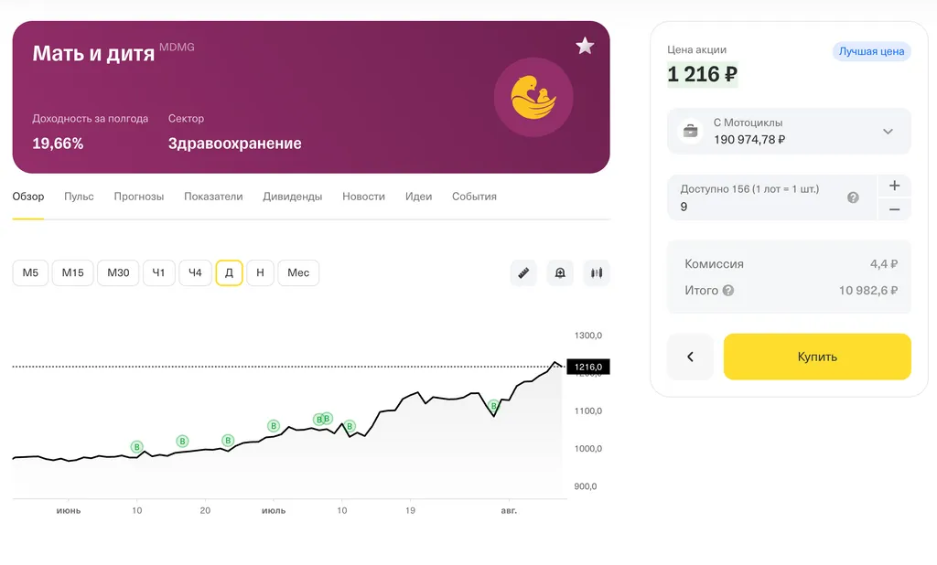Select the ruler measurement tool
The width and height of the screenshot is (937, 565).
pos(523,272)
